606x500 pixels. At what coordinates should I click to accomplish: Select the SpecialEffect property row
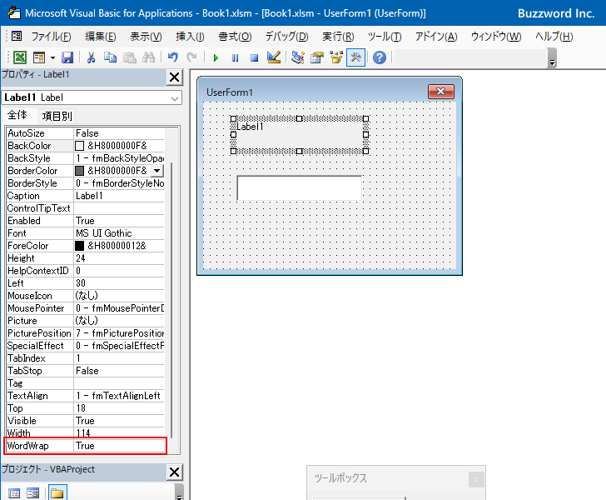point(86,346)
